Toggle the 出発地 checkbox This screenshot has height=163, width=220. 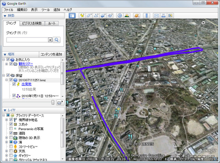[x=14, y=84]
